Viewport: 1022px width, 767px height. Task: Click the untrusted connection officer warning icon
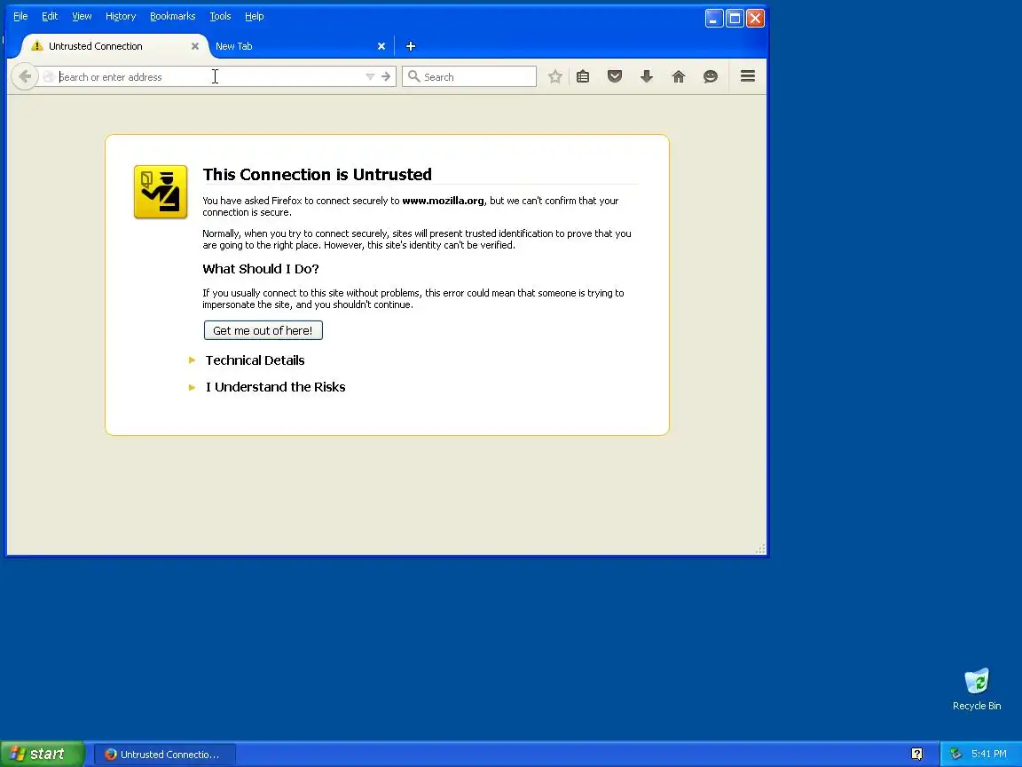tap(161, 192)
